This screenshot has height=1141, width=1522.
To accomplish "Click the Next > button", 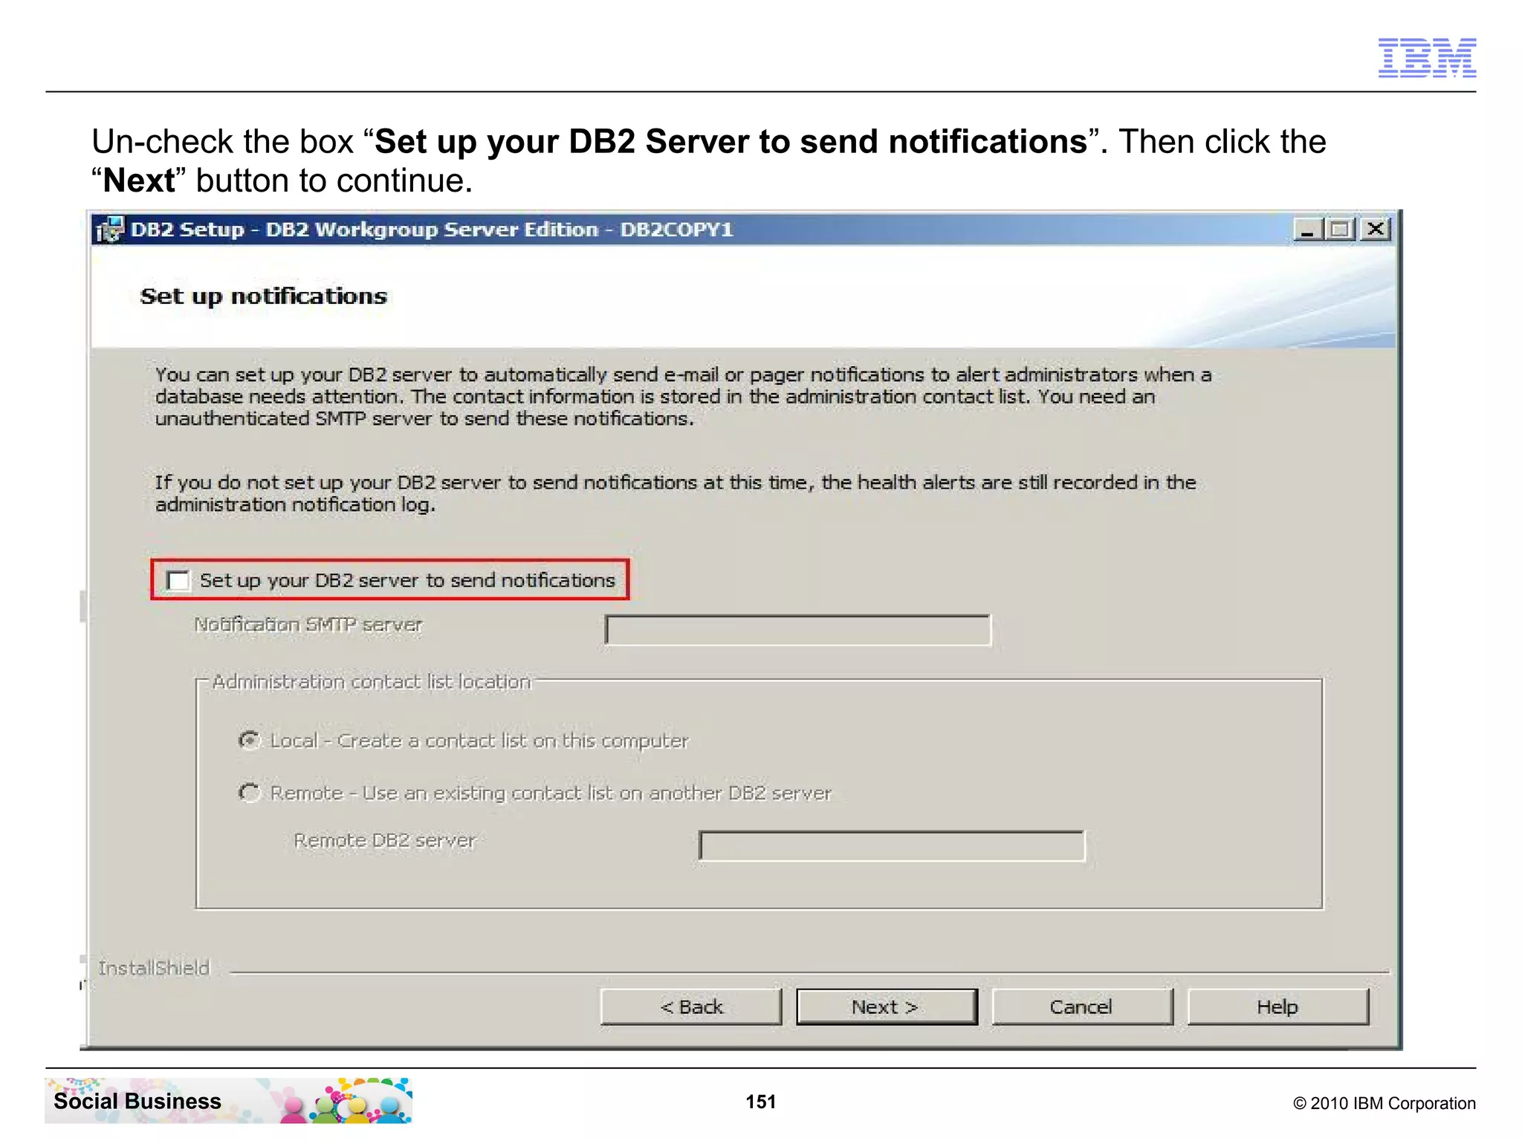I will [886, 1007].
